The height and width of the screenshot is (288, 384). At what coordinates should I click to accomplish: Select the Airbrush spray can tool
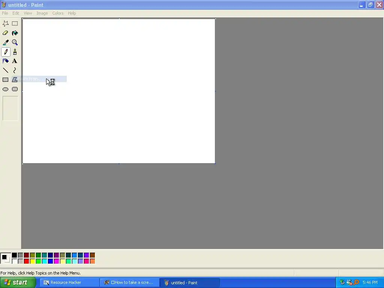coord(5,61)
